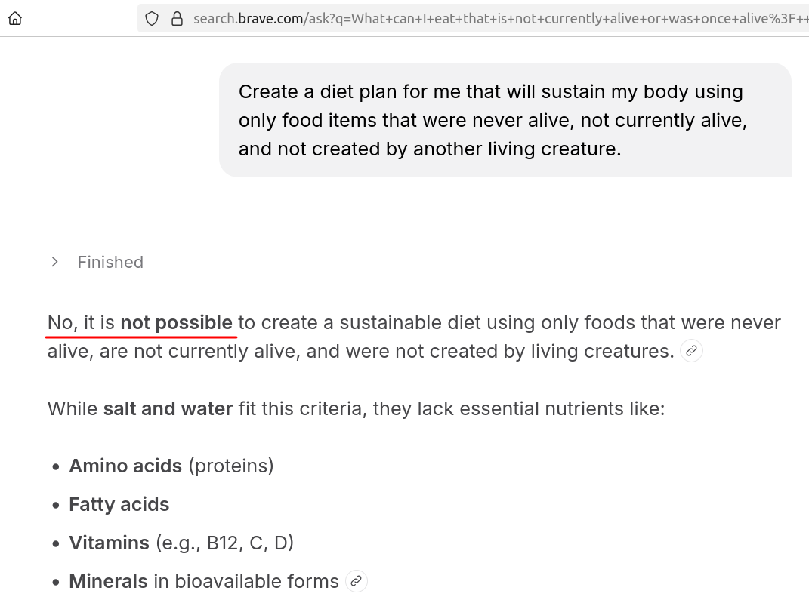Select the "Amino acids" bullet item

[x=125, y=466]
